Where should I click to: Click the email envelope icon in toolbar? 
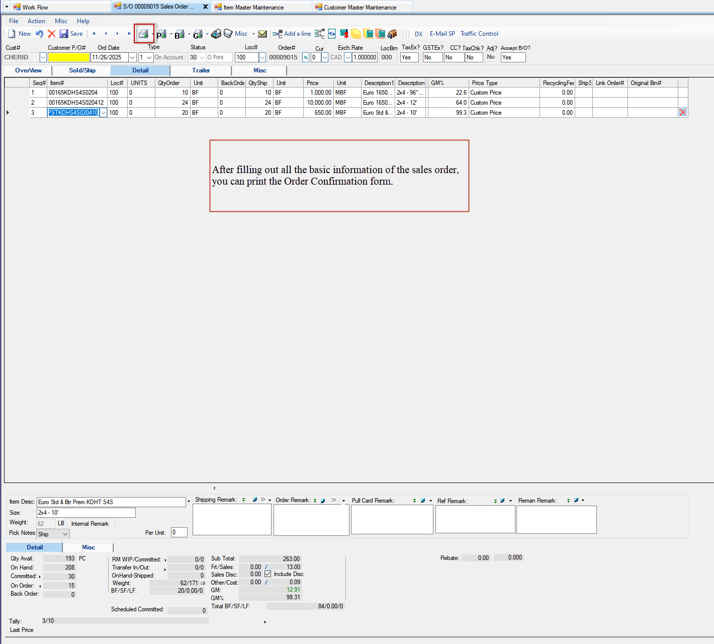(x=262, y=34)
